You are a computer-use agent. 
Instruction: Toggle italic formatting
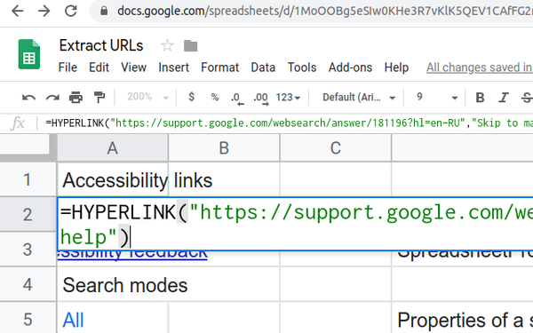coord(504,98)
